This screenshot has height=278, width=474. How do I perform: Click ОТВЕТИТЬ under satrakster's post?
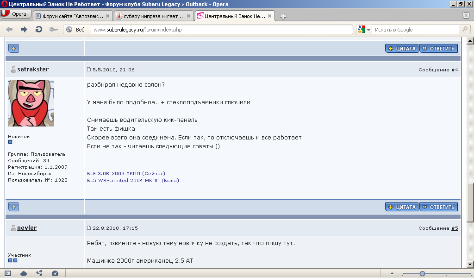point(439,207)
